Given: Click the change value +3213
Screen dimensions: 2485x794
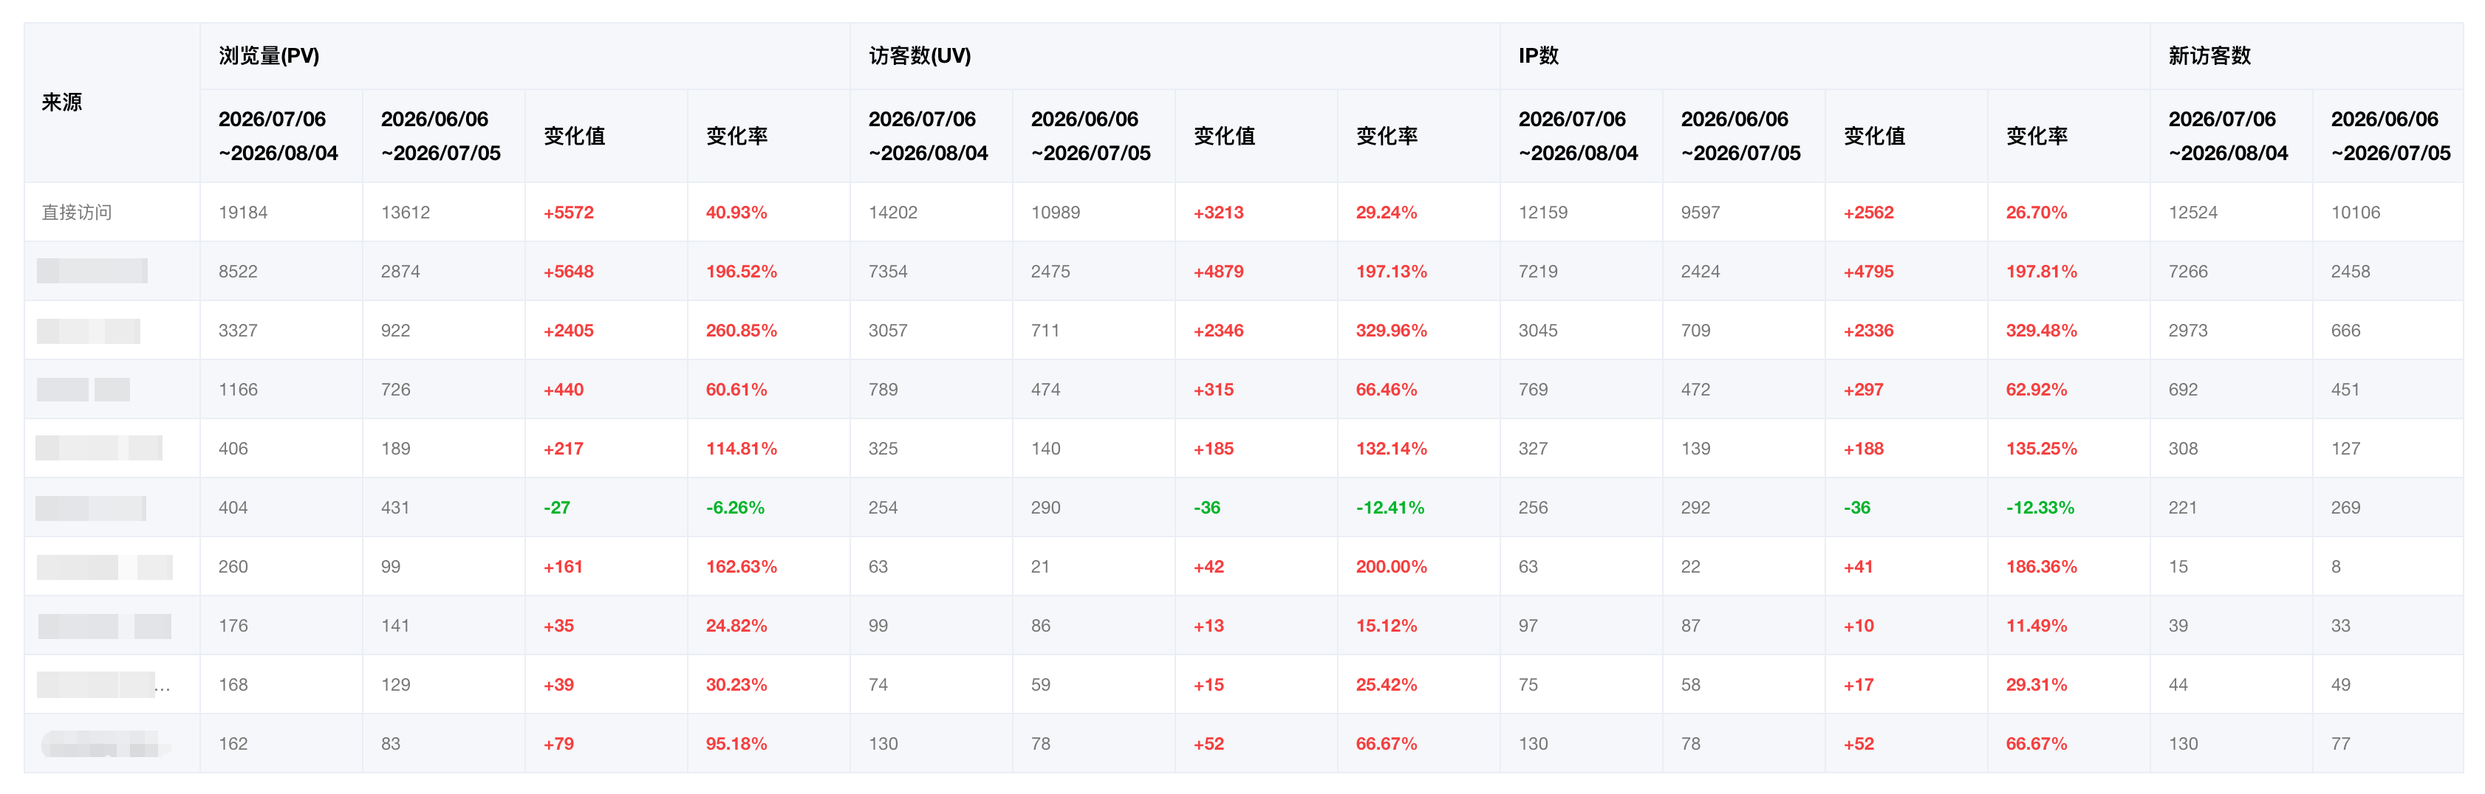Looking at the screenshot, I should click(x=1220, y=212).
